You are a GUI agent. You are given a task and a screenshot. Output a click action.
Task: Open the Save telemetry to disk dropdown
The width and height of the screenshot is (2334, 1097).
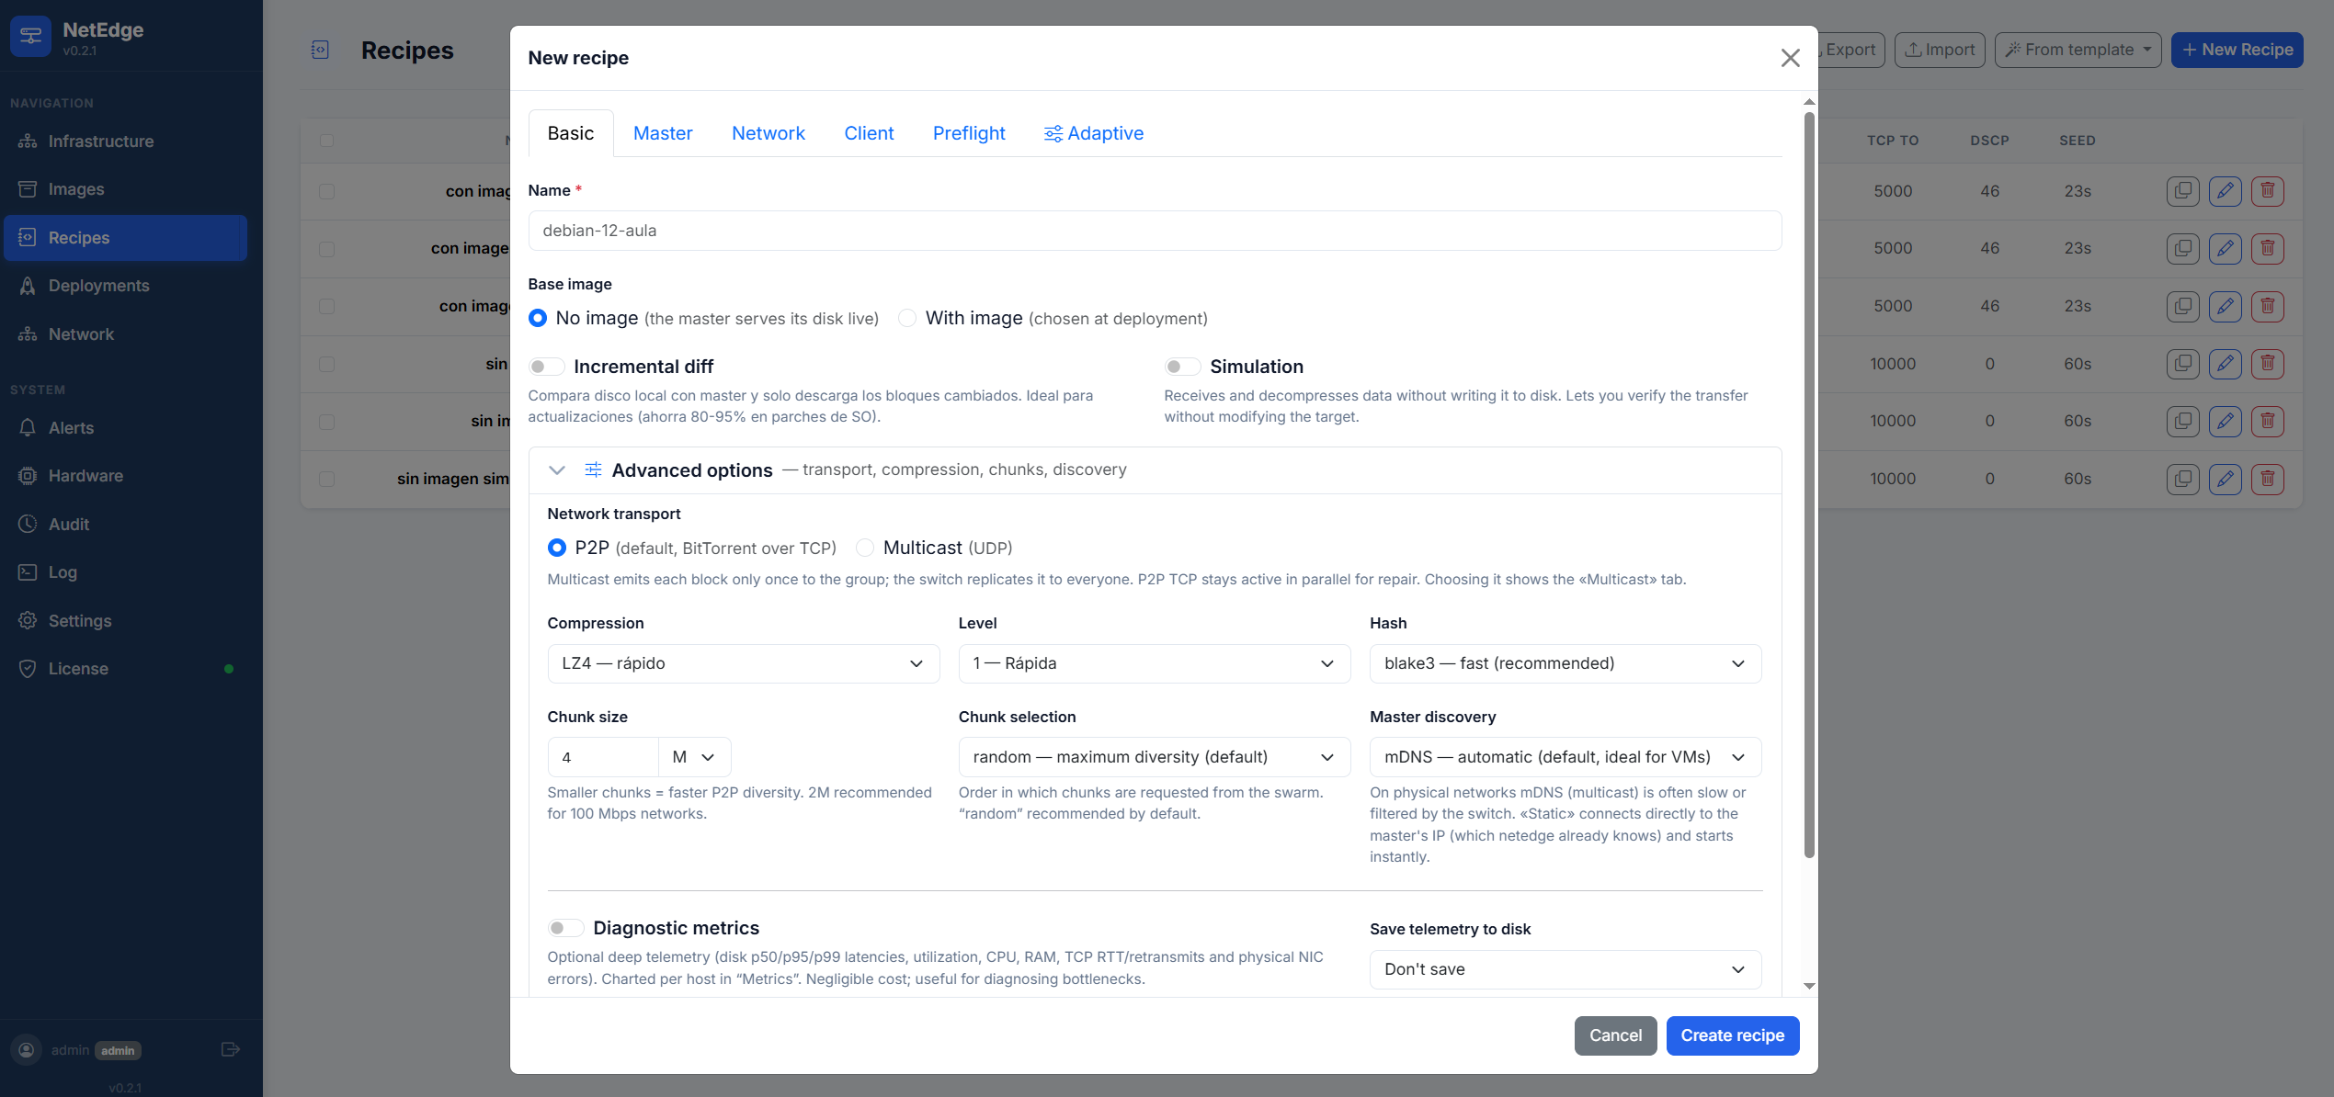pyautogui.click(x=1565, y=969)
